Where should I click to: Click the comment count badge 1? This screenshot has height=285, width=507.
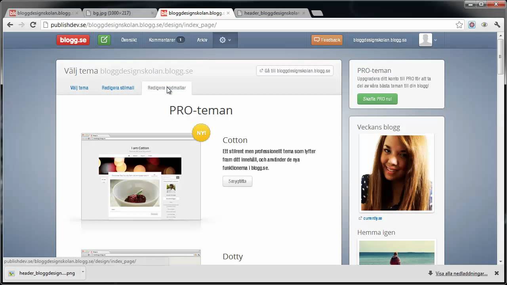(180, 40)
